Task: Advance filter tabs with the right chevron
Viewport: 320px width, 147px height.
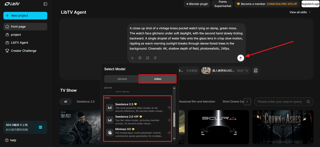Action: tap(247, 101)
